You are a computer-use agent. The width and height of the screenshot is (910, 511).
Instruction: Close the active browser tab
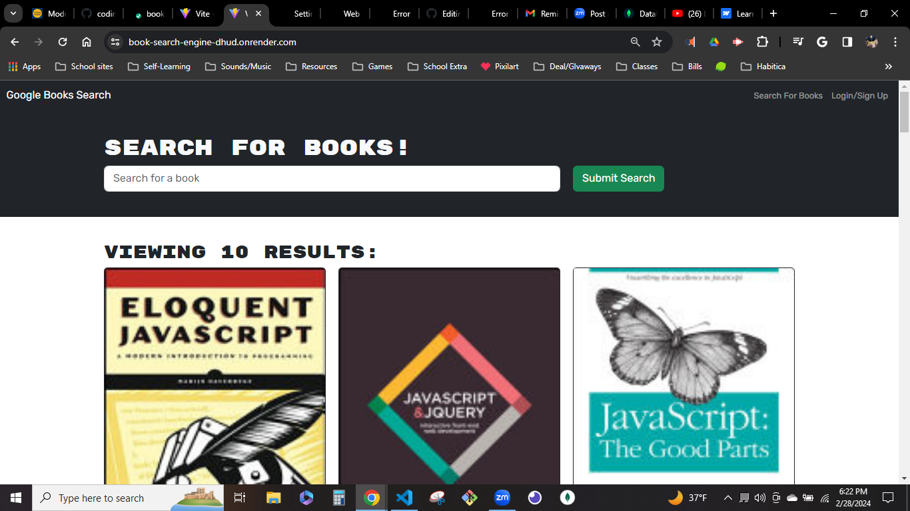coord(258,13)
